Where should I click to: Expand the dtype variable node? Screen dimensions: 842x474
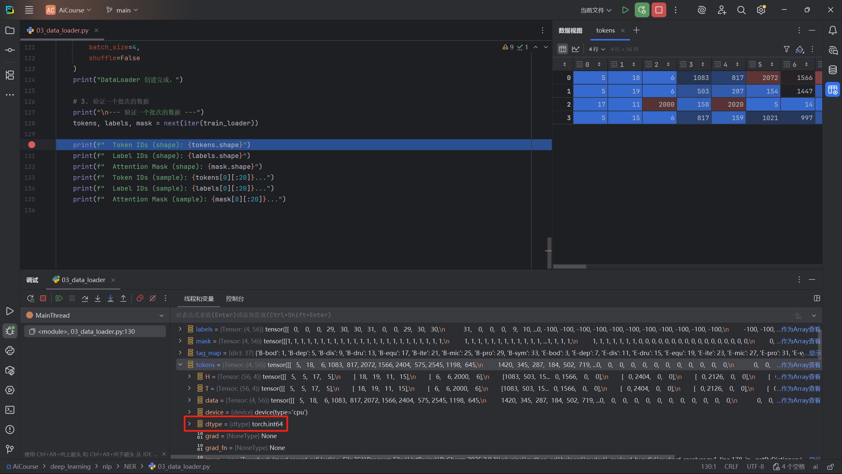[190, 424]
